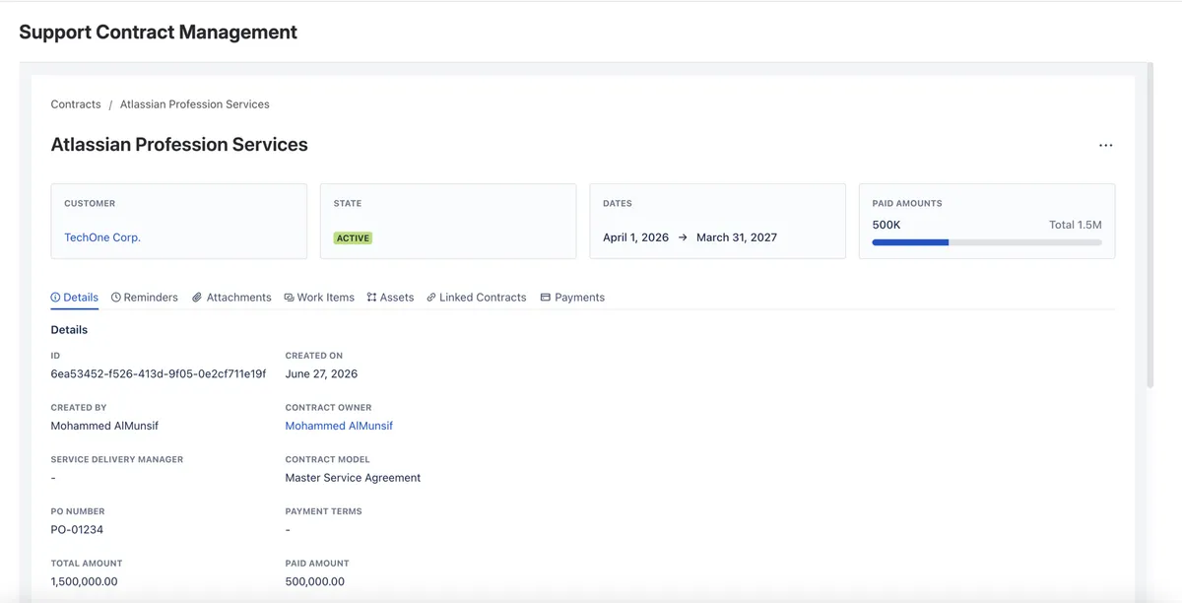Open the Assets tab

pos(390,298)
